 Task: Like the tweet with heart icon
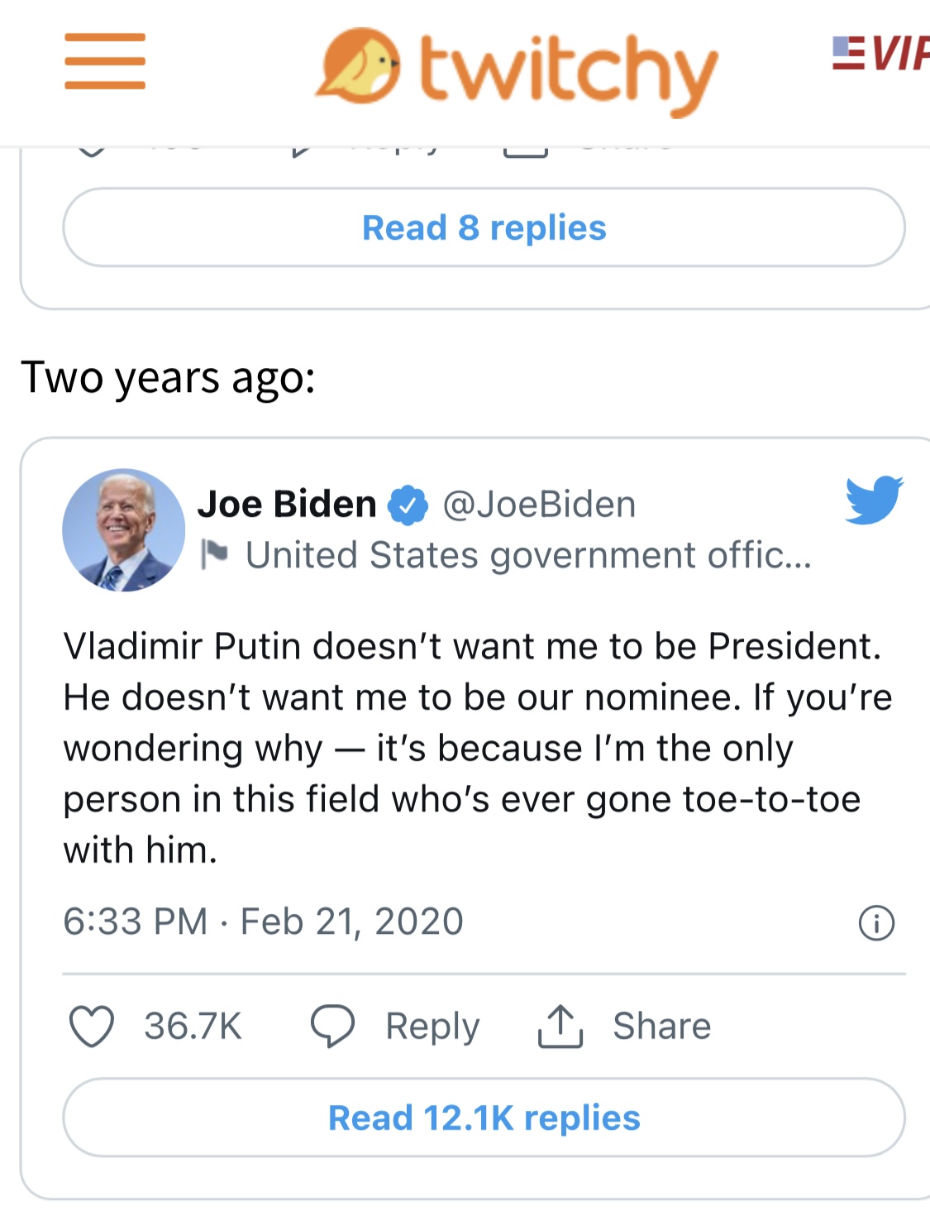pyautogui.click(x=91, y=1027)
